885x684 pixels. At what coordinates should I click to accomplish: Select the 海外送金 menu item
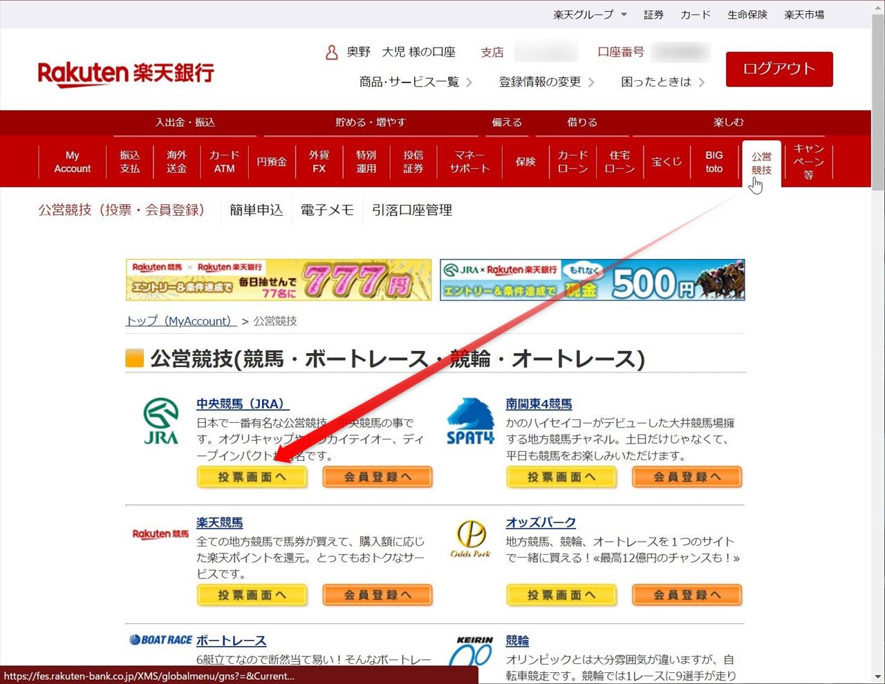[x=177, y=162]
